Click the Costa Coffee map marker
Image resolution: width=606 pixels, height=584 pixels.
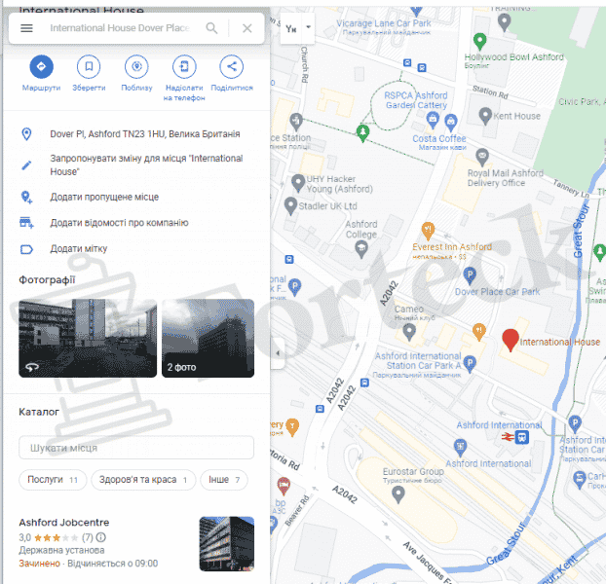coord(451,123)
